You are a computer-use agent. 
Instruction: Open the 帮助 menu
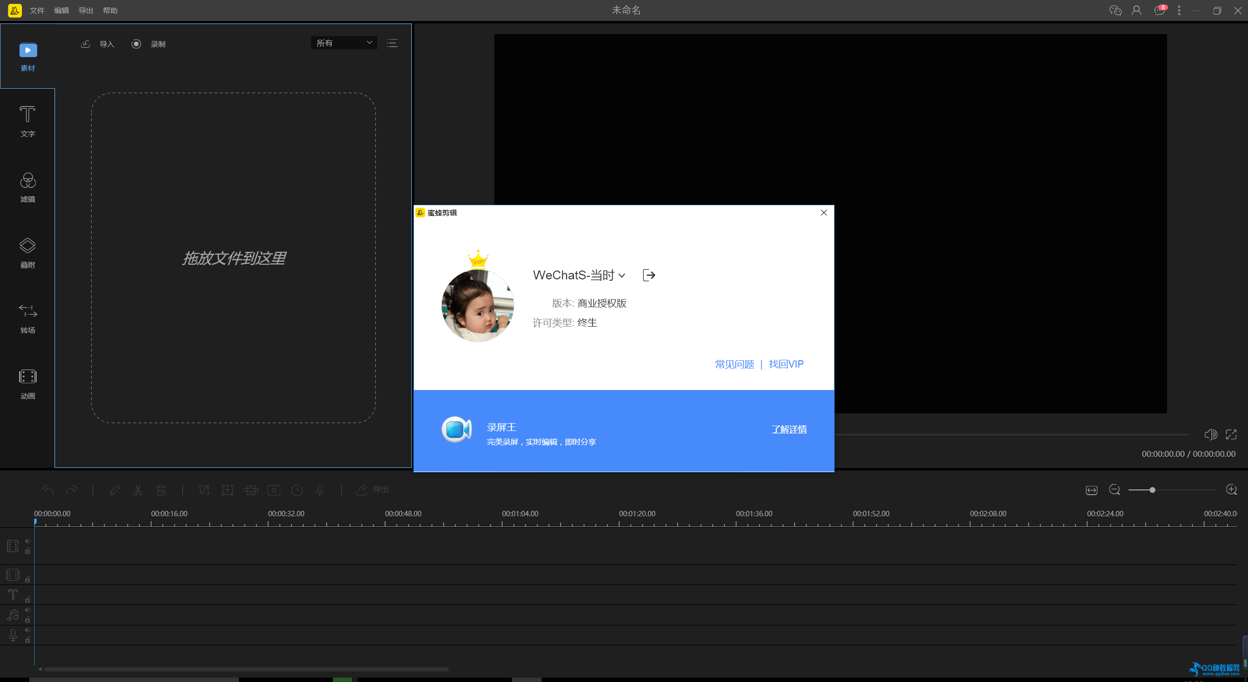tap(110, 10)
